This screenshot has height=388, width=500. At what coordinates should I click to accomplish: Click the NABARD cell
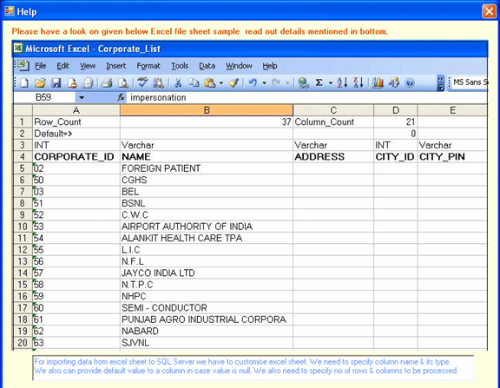tap(207, 332)
